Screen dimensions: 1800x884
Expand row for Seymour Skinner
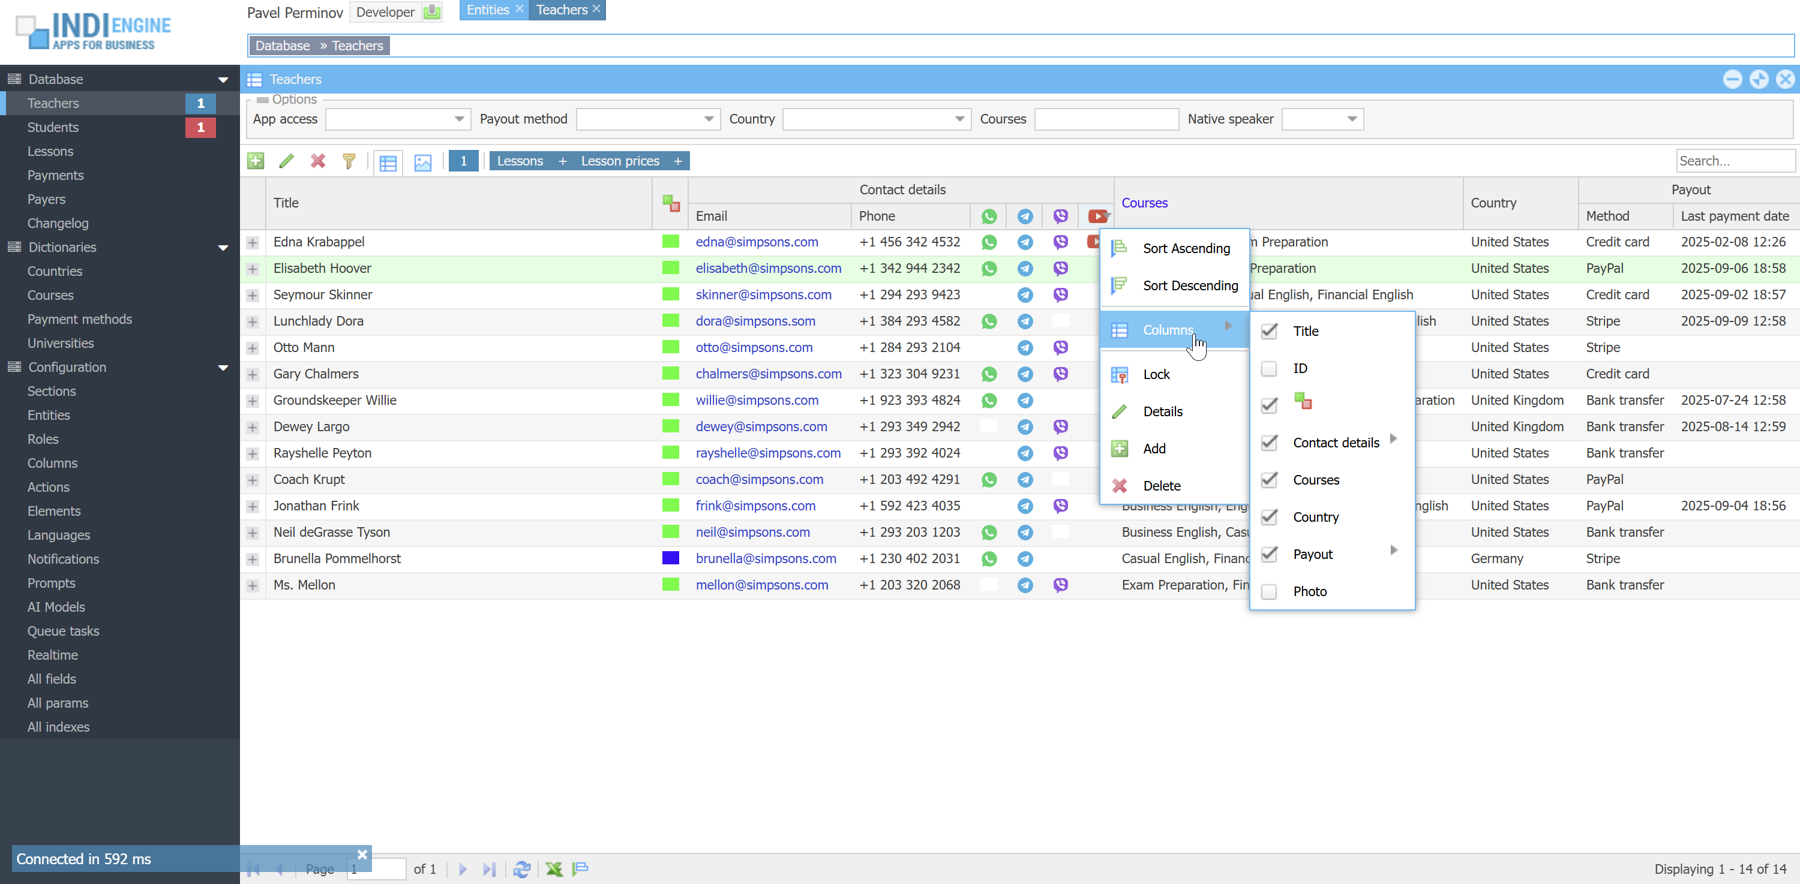253,295
